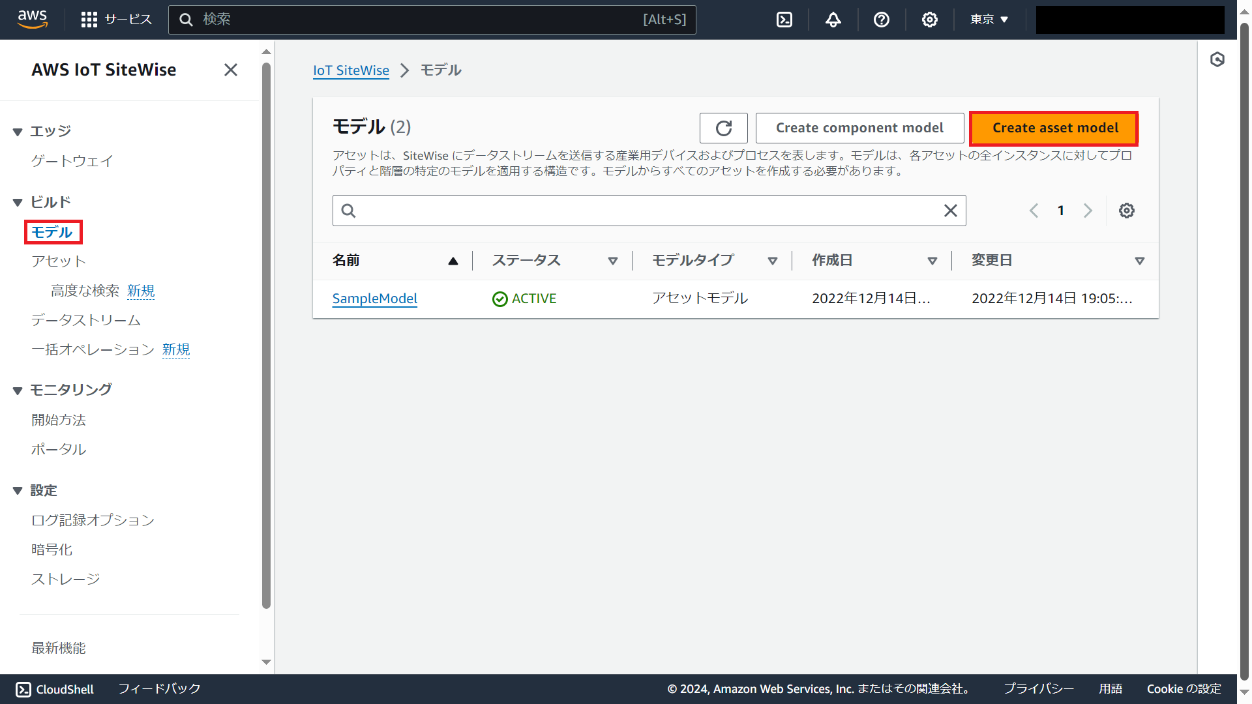Open the help question mark icon
Viewport: 1252px width, 704px height.
coord(882,20)
